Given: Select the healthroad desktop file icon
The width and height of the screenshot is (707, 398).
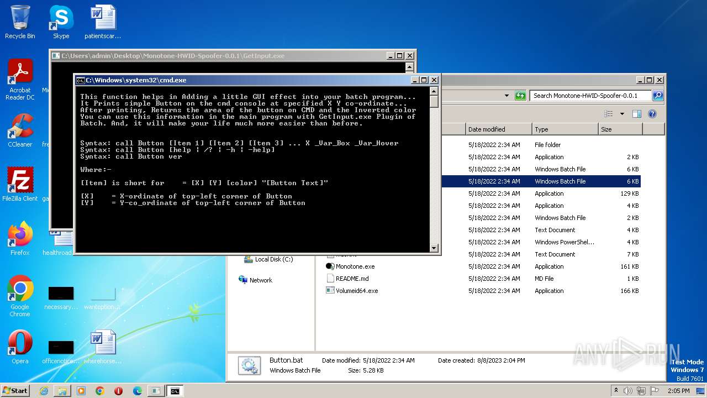Looking at the screenshot, I should (59, 244).
